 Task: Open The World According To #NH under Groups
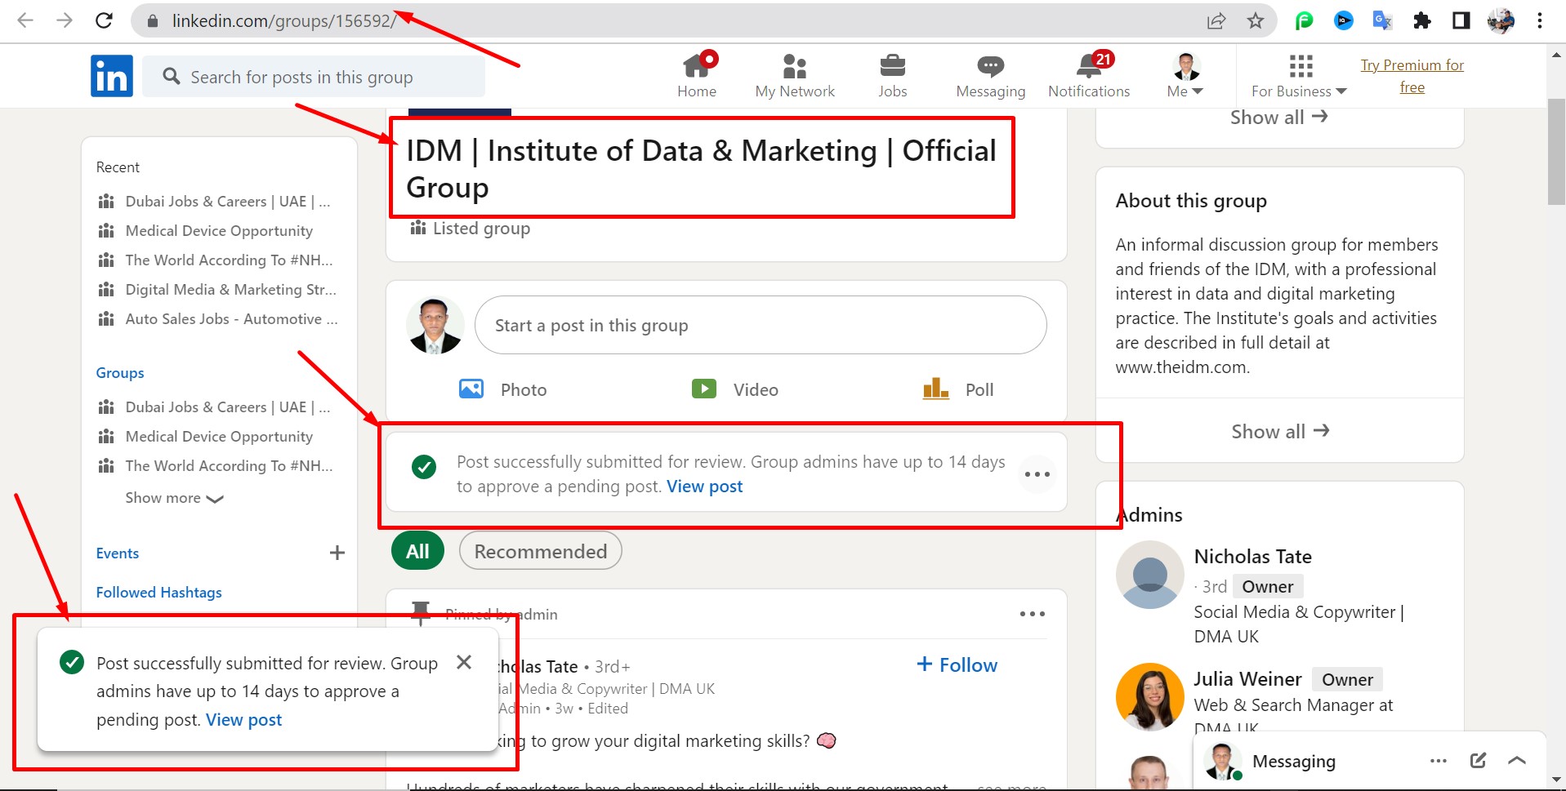216,466
